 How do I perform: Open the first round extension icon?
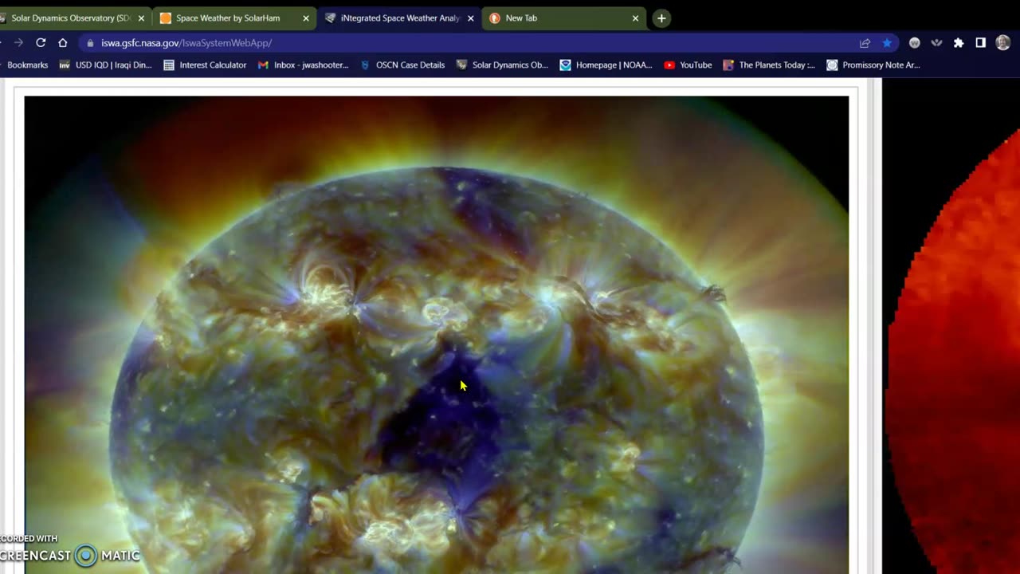[x=915, y=43]
